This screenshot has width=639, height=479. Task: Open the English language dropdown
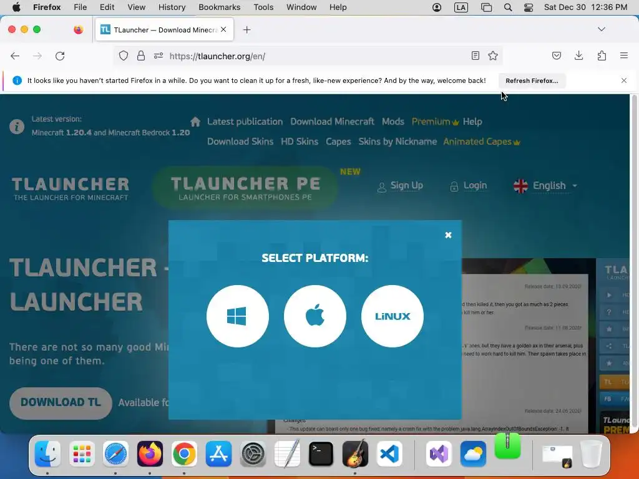(545, 186)
